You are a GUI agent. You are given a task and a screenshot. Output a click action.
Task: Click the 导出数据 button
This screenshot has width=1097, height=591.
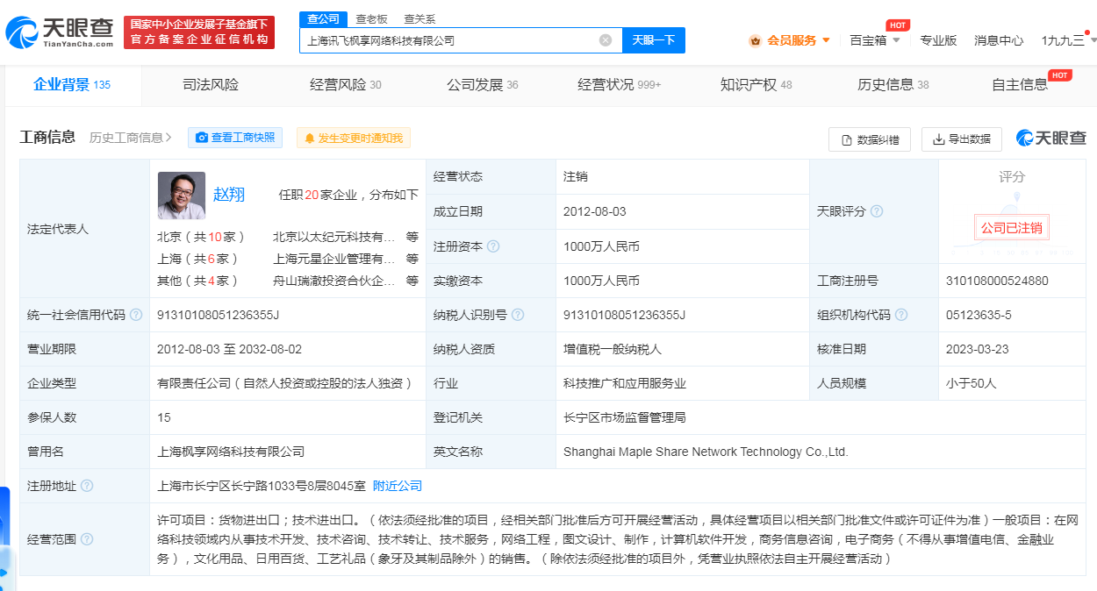[961, 139]
